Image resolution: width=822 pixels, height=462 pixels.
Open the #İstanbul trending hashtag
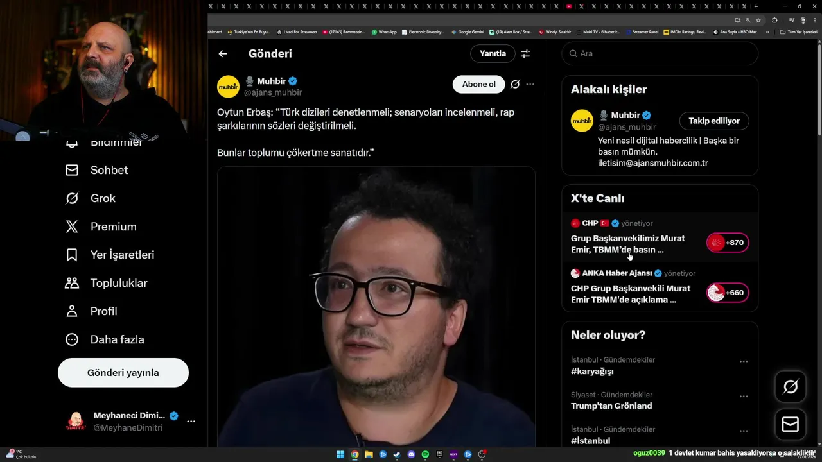pyautogui.click(x=590, y=440)
